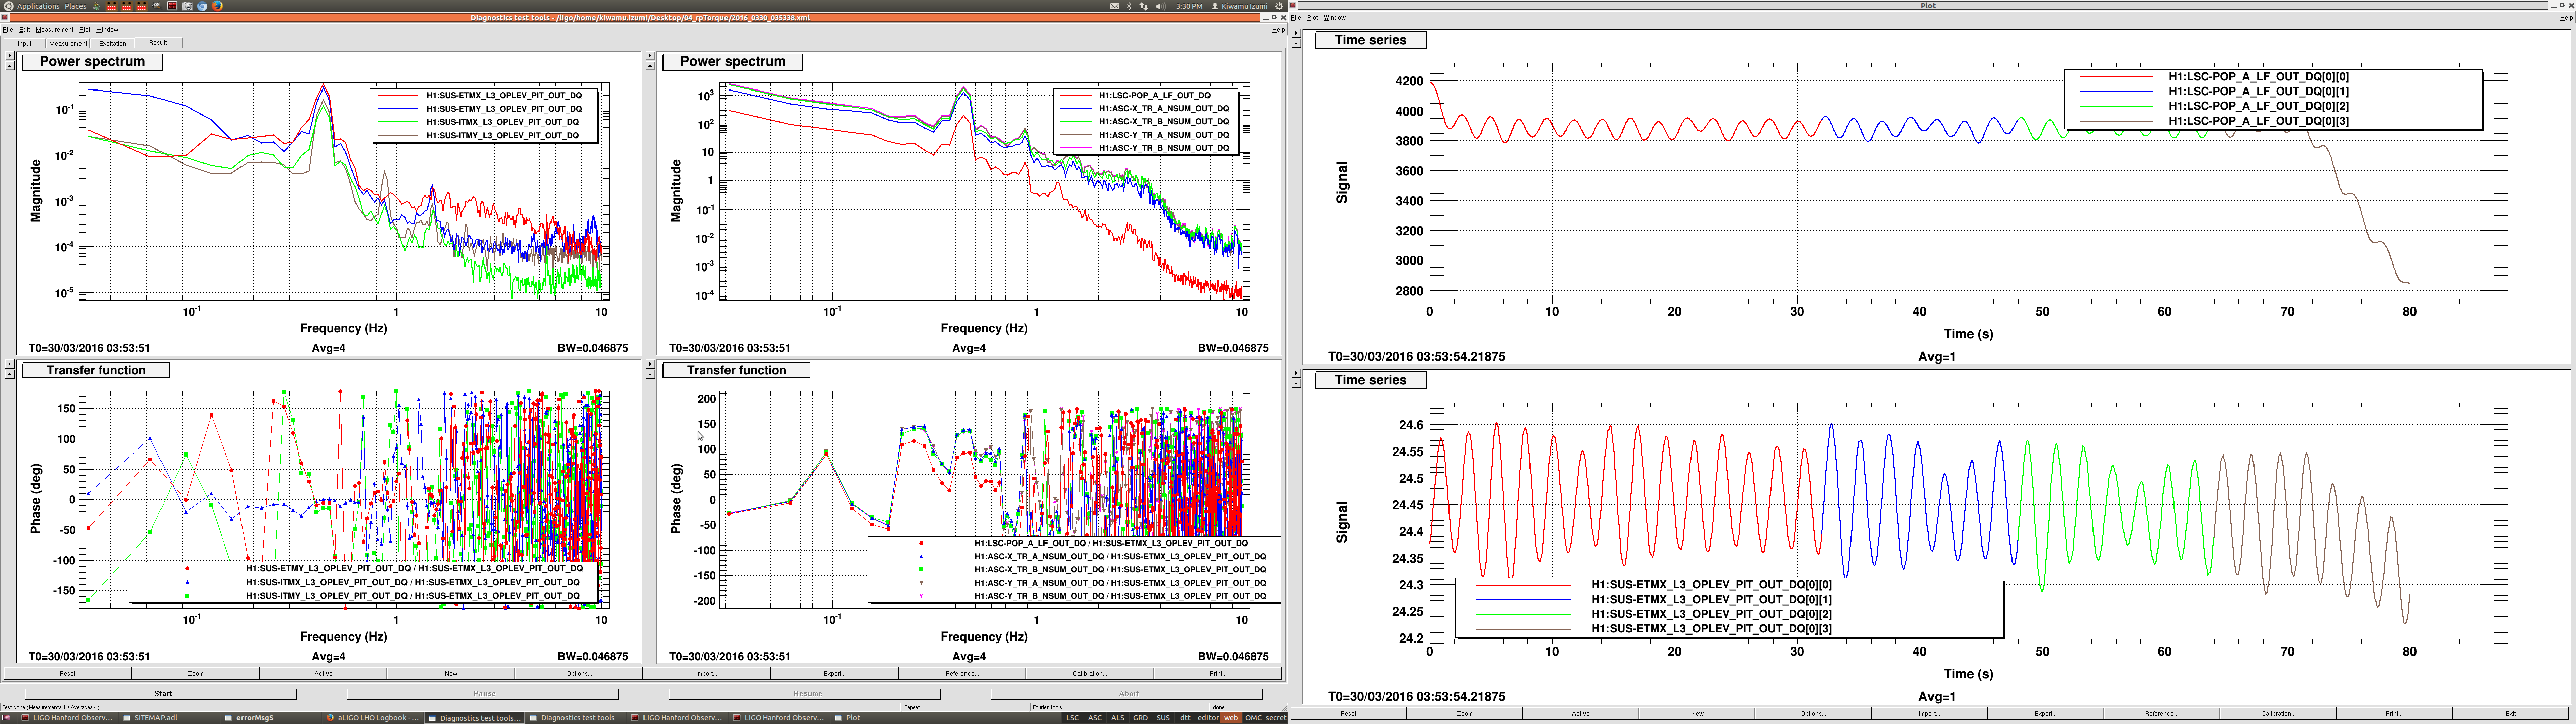Click Print... in Diagnostics test tools

tap(1217, 673)
